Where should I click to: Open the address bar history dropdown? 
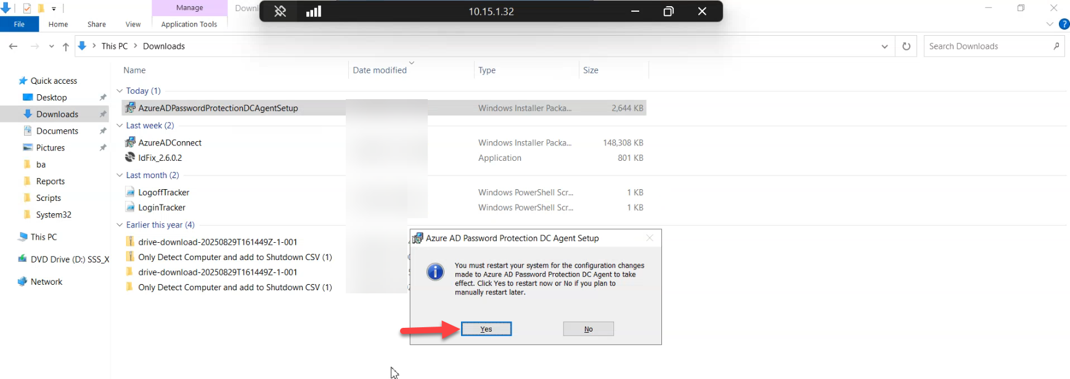pyautogui.click(x=884, y=46)
